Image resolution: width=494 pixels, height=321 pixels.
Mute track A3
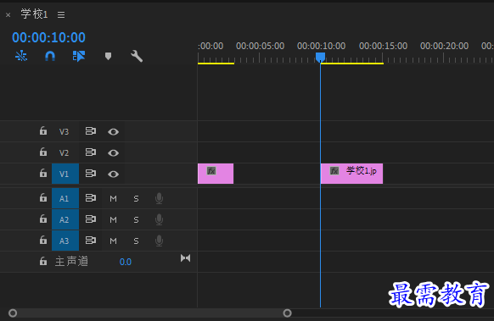click(x=114, y=241)
